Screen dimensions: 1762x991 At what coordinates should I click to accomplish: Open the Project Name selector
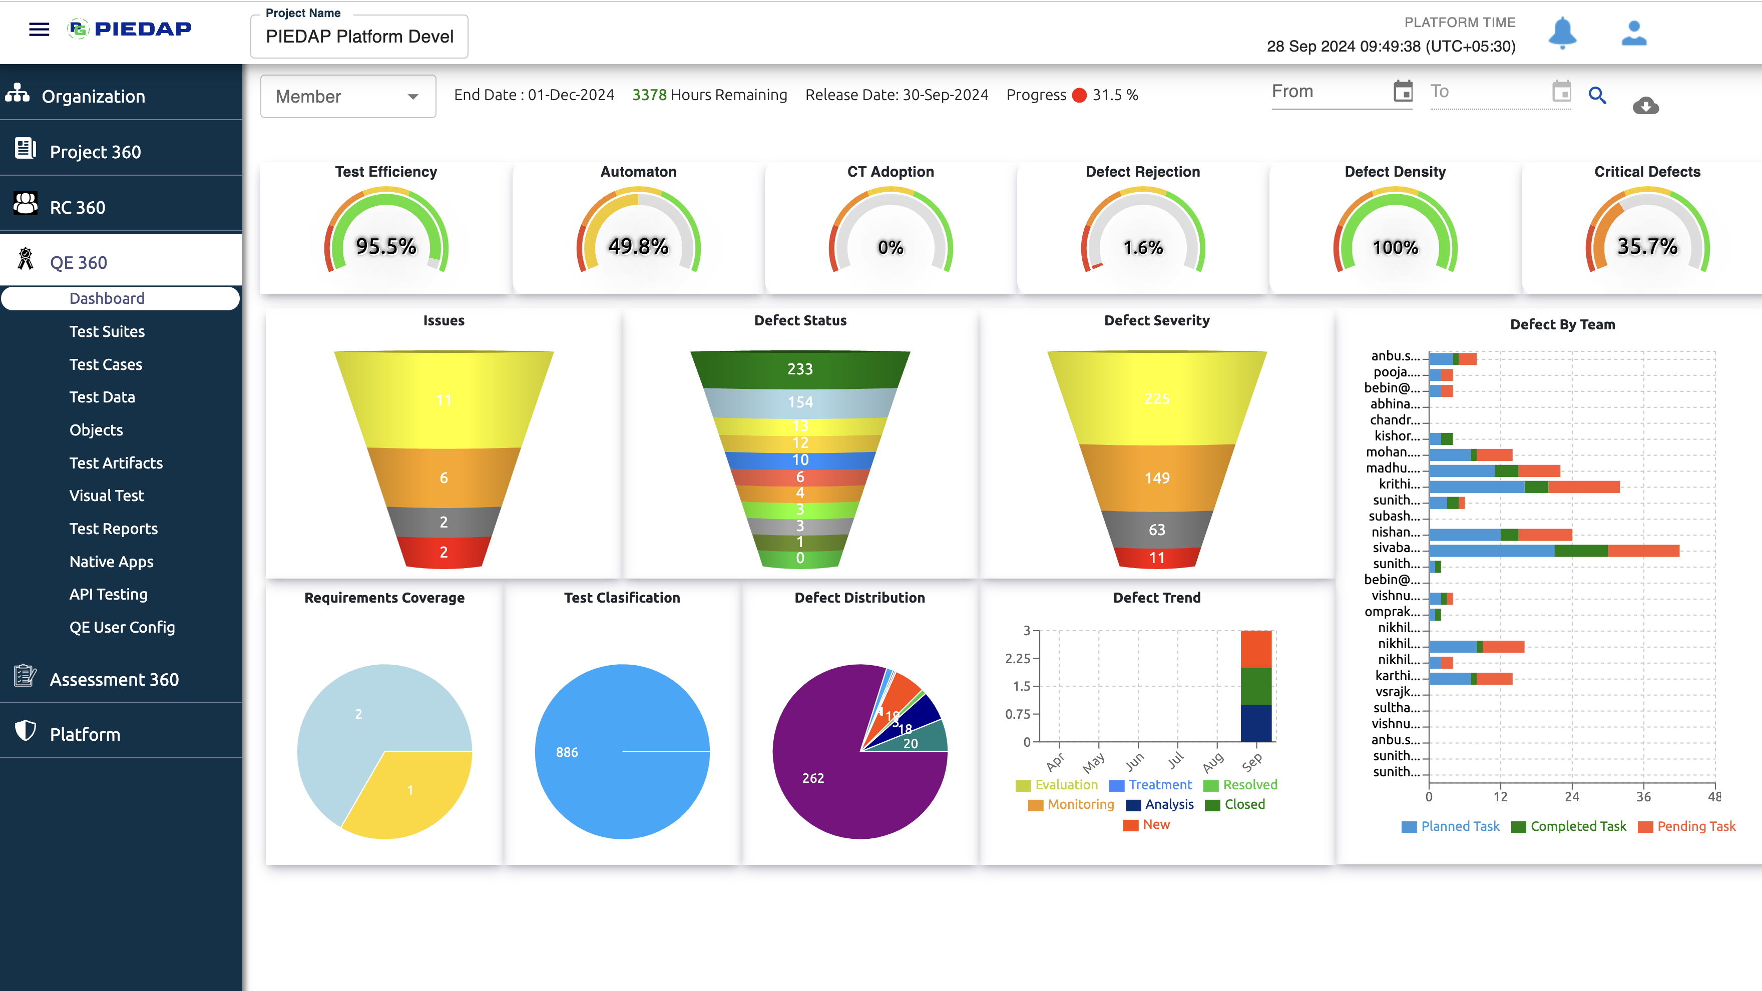tap(359, 36)
